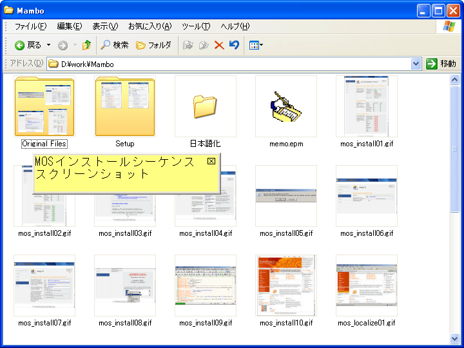The height and width of the screenshot is (348, 464).
Task: Select the mos_install06.gif thumbnail
Action: click(367, 196)
